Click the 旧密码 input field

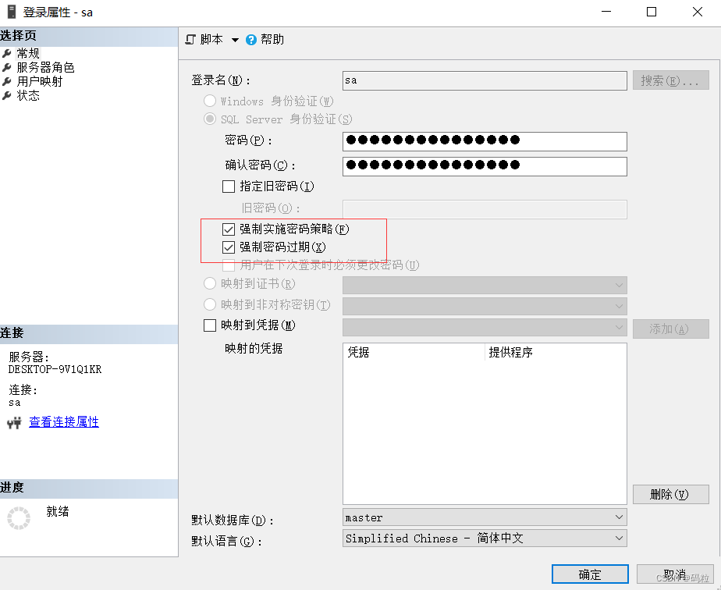485,209
